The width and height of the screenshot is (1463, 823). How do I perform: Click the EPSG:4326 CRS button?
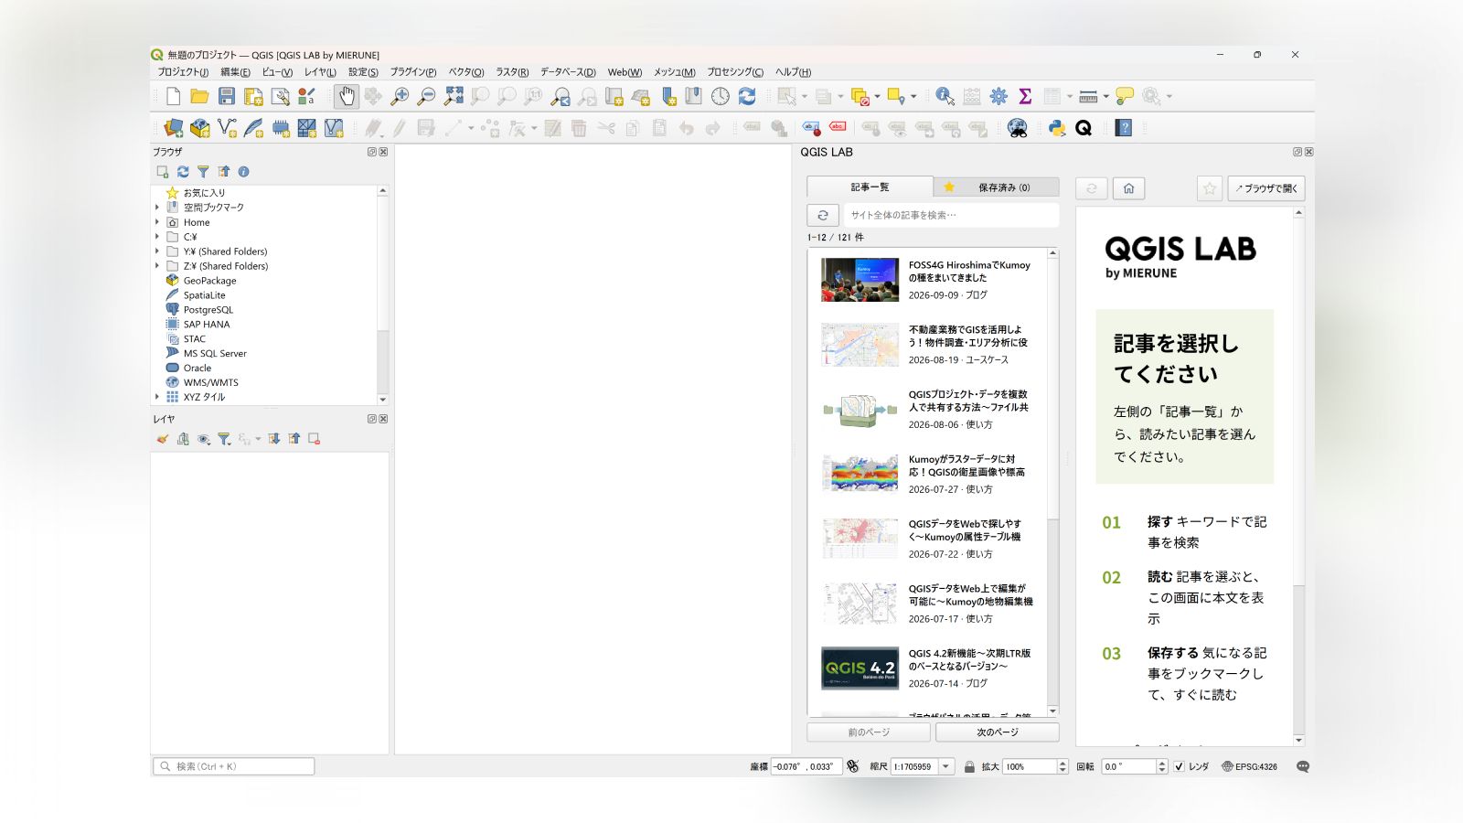pyautogui.click(x=1250, y=766)
